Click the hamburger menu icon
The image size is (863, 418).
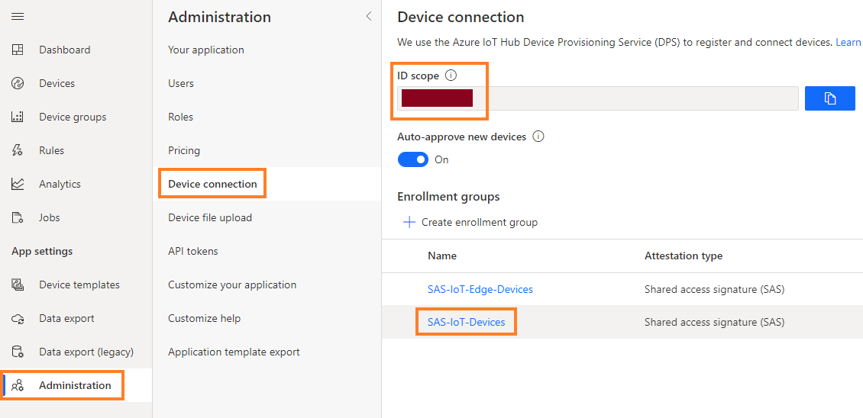tap(18, 17)
